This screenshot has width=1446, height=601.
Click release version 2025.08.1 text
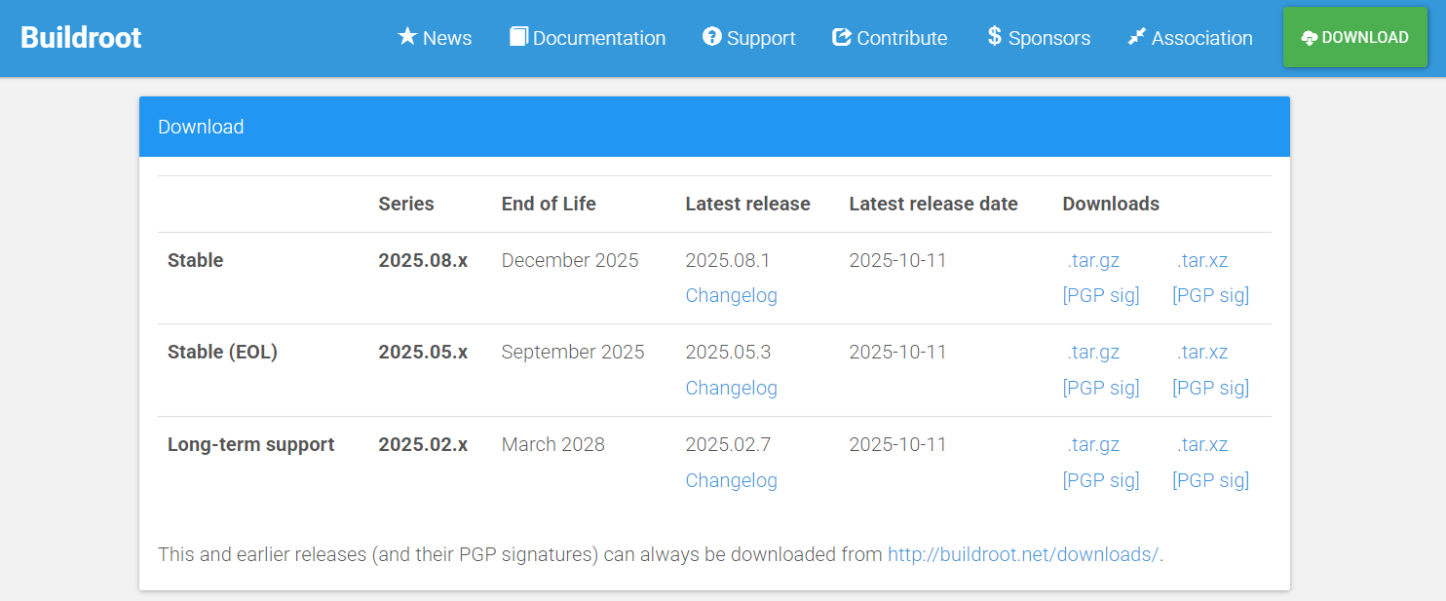point(728,260)
